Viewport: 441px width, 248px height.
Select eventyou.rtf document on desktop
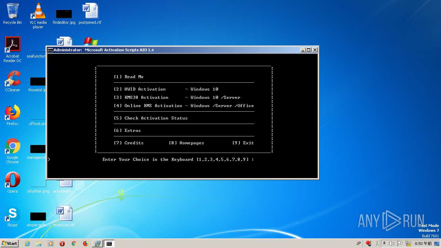pos(64,216)
